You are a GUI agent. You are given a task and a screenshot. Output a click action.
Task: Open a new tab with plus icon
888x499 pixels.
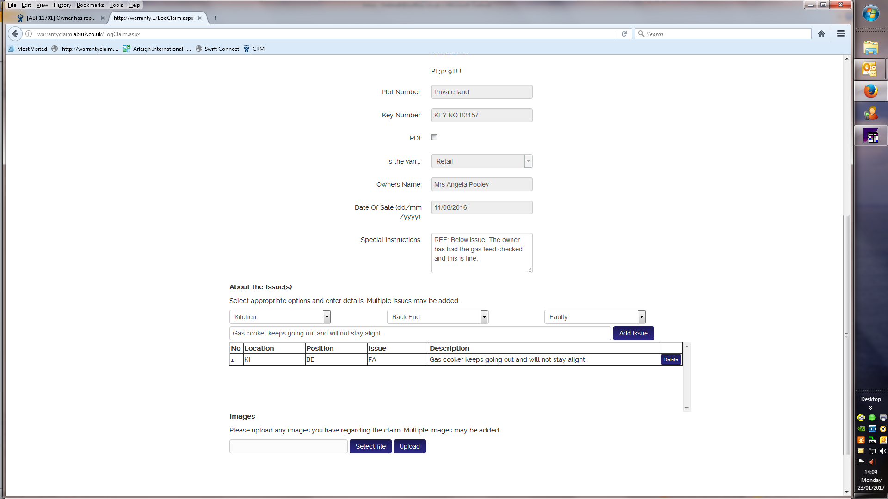(x=215, y=18)
